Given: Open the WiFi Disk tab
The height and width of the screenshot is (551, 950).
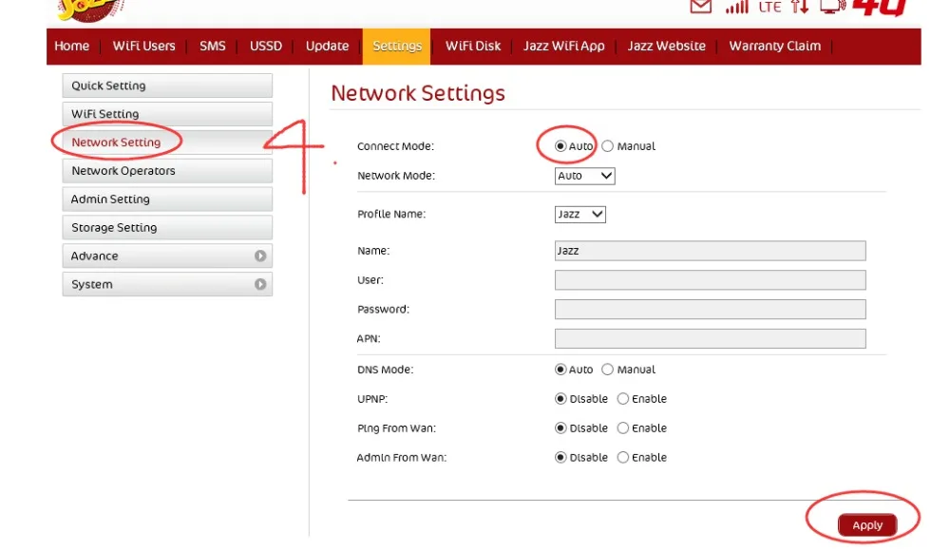Looking at the screenshot, I should (473, 46).
